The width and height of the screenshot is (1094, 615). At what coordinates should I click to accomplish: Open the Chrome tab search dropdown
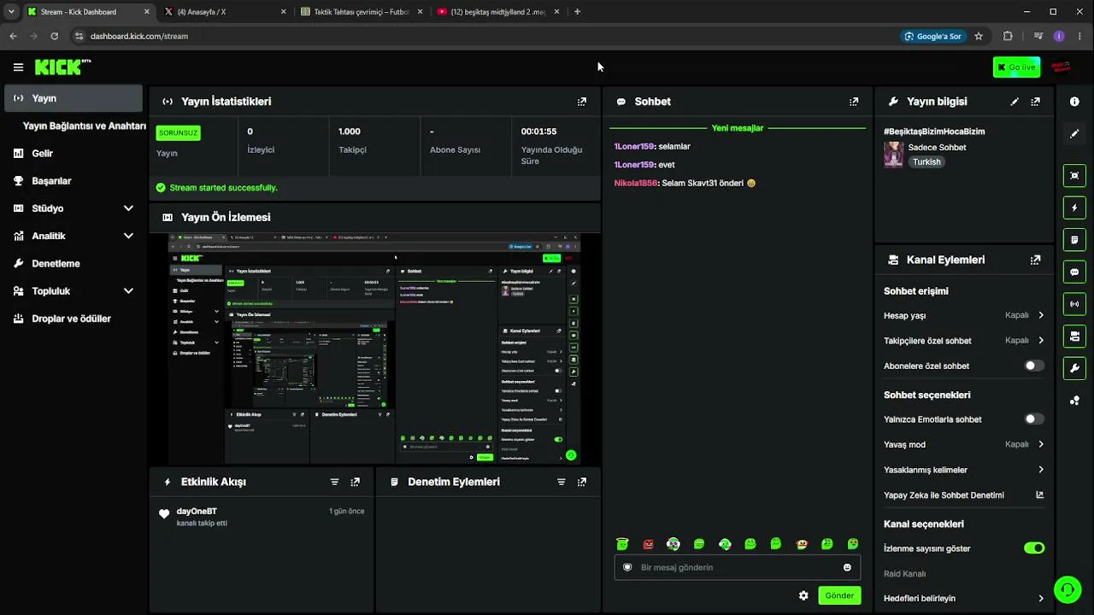click(11, 12)
